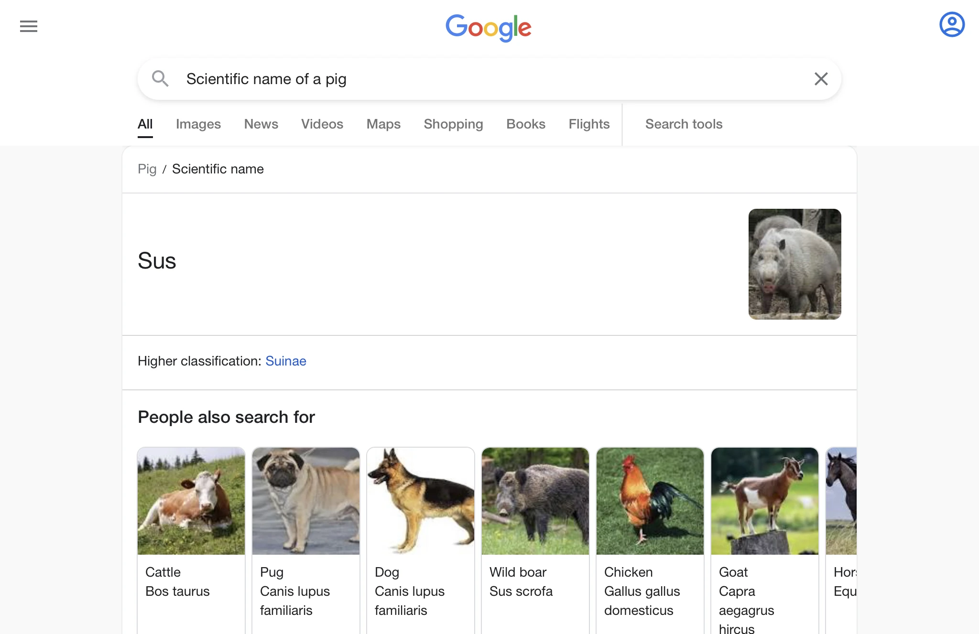This screenshot has height=634, width=979.
Task: Open the Flights search tab
Action: (589, 124)
